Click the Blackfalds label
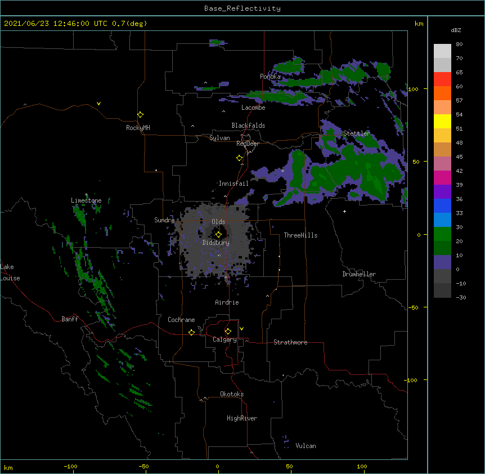Screen dimensions: 485x474 point(248,126)
